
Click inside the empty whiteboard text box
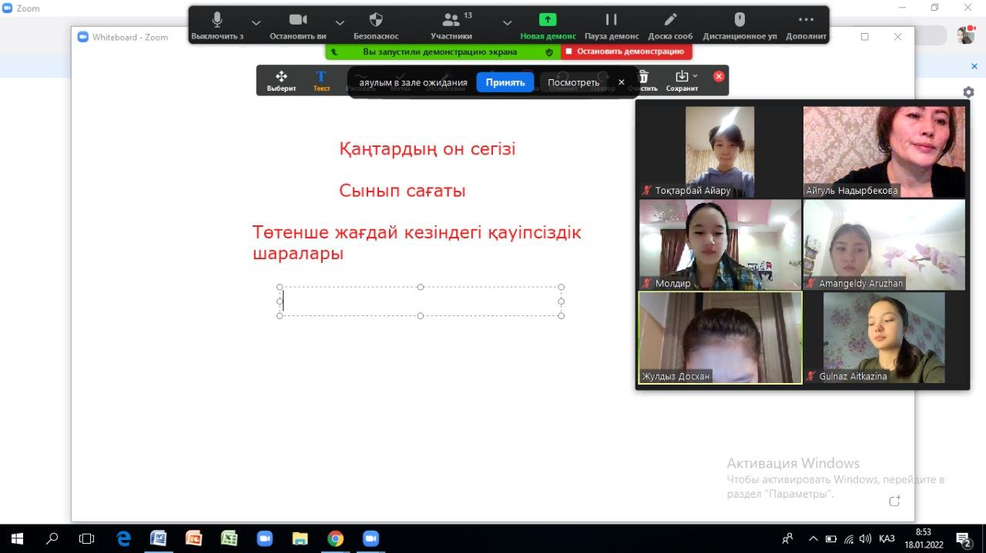click(x=421, y=301)
